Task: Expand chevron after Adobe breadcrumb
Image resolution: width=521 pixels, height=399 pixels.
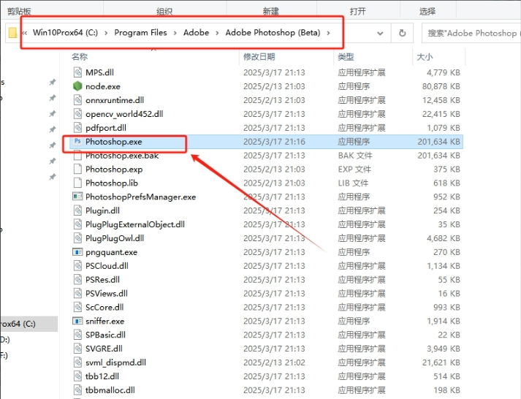Action: point(217,33)
